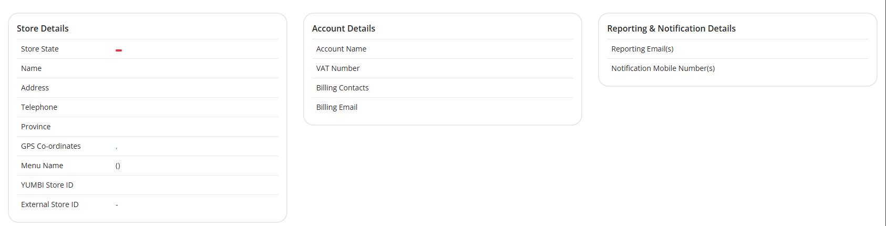
Task: Select the Account Name label
Action: coord(341,49)
